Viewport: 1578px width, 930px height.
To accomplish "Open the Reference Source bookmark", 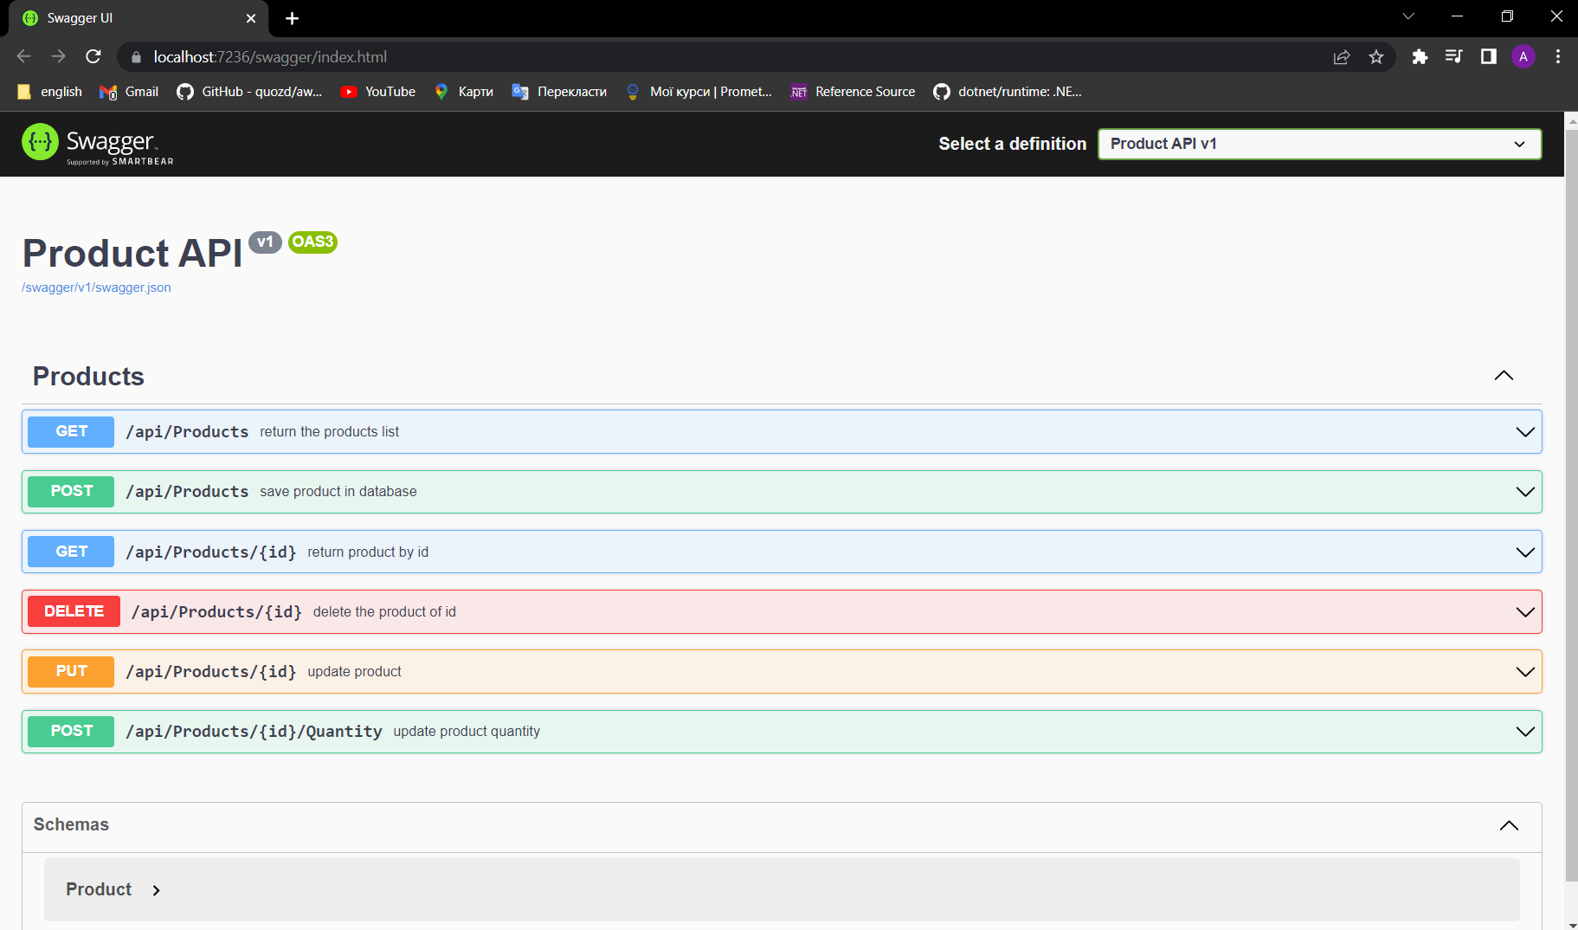I will click(853, 91).
